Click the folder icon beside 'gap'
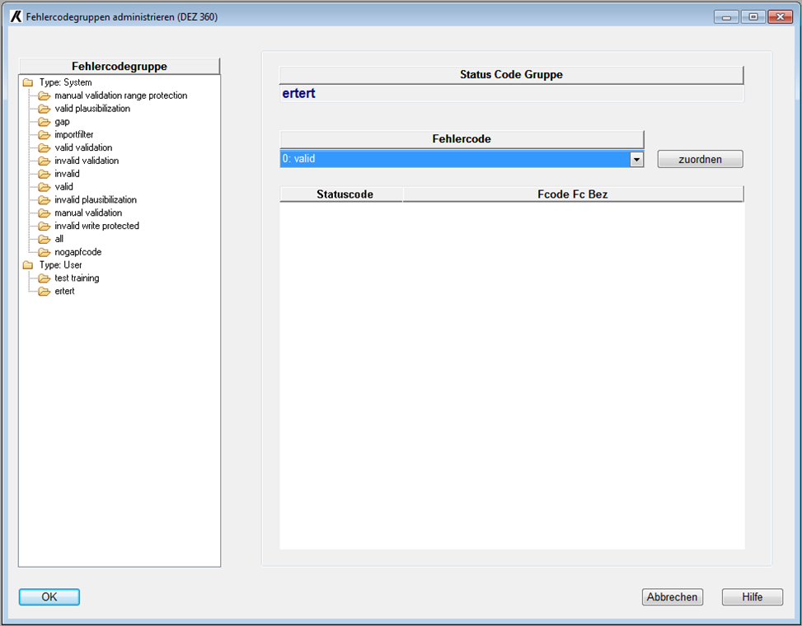Screen dimensions: 802x626 pos(45,122)
